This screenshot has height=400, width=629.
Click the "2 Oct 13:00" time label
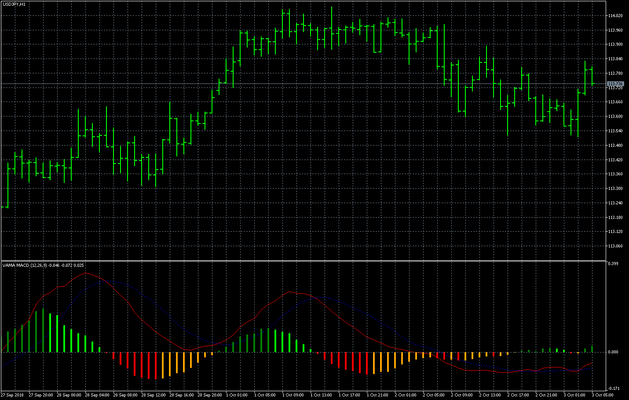click(x=490, y=395)
